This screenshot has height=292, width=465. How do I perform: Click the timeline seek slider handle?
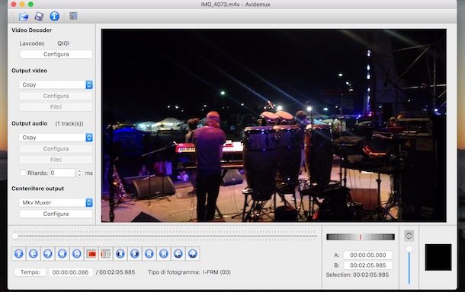14,236
